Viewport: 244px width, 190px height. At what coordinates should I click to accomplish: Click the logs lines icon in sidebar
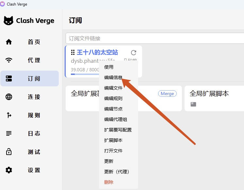pyautogui.click(x=9, y=133)
